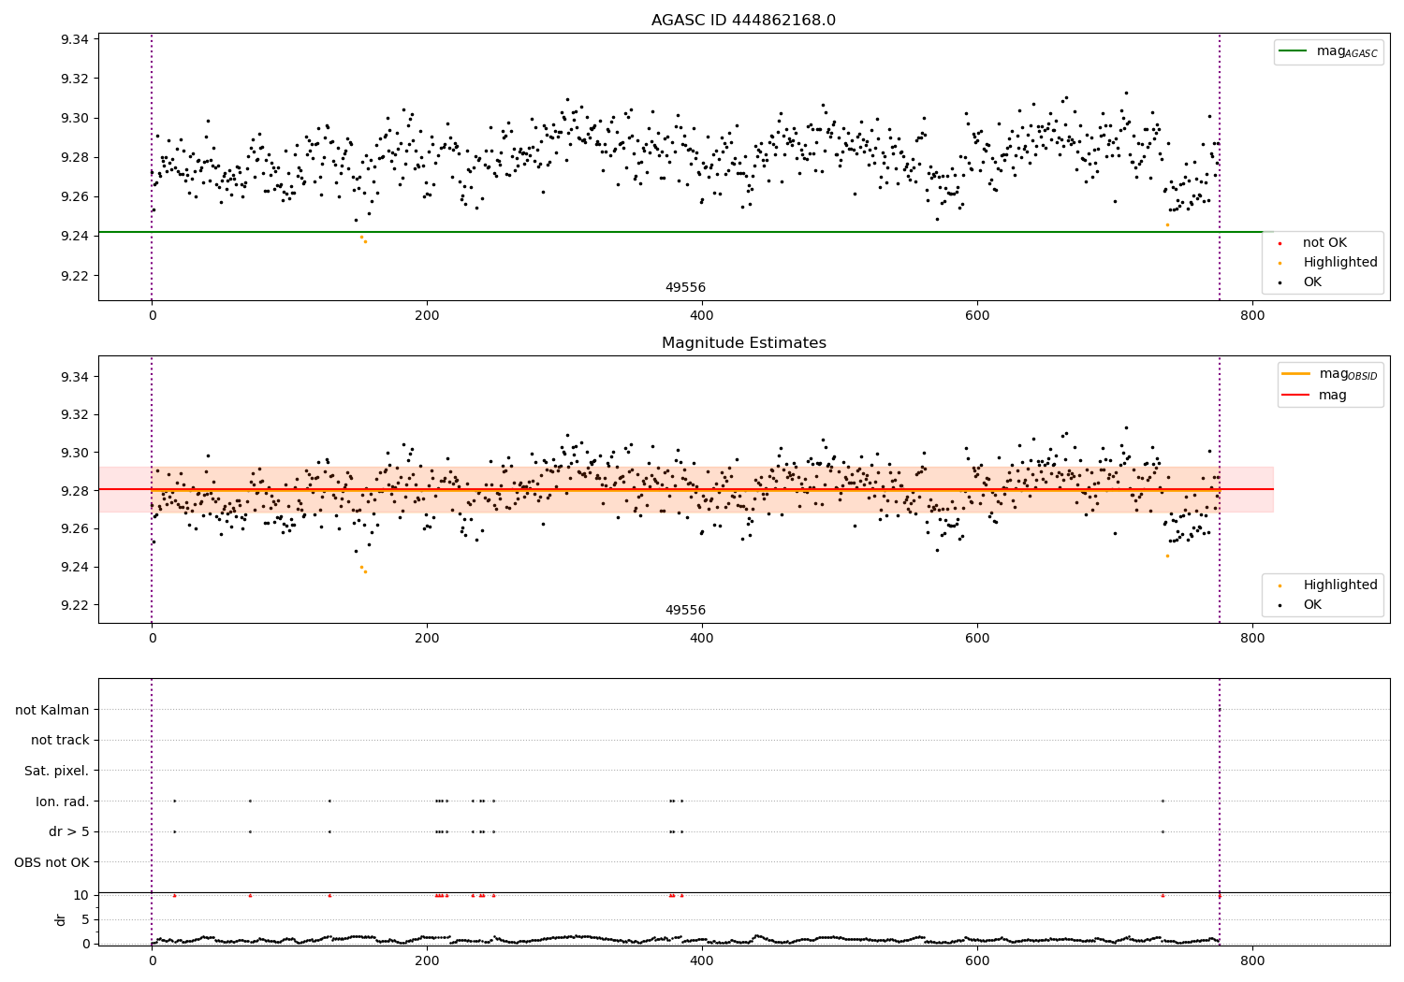Click the "49556" label in the AGASC plot
Viewport: 1404px width, 982px height.
coord(685,288)
